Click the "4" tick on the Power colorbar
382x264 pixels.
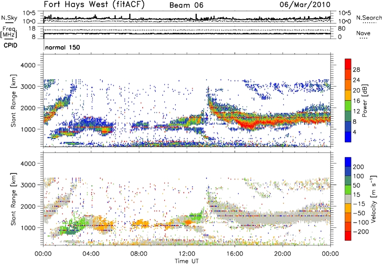pyautogui.click(x=355, y=132)
